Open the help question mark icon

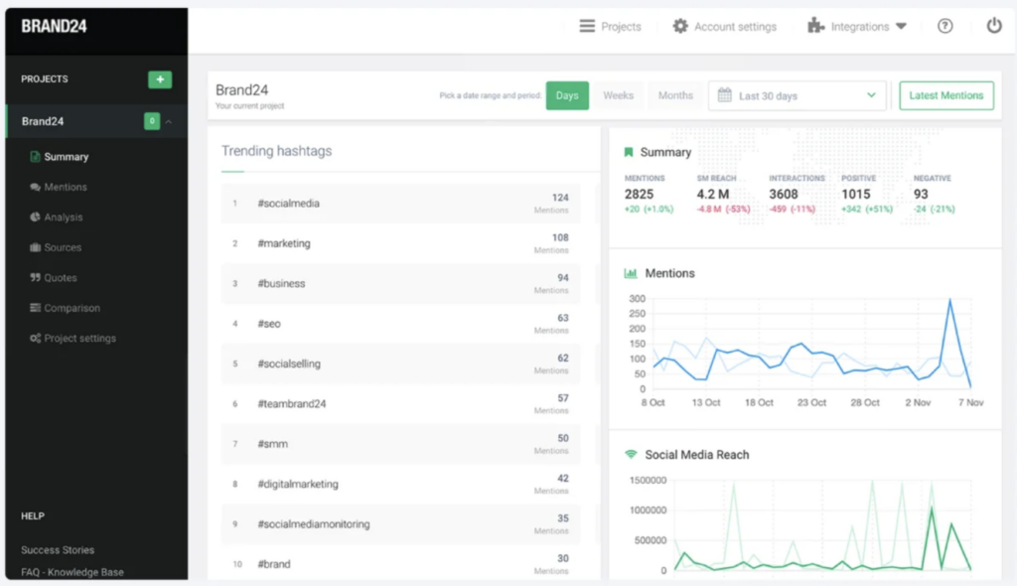tap(945, 26)
